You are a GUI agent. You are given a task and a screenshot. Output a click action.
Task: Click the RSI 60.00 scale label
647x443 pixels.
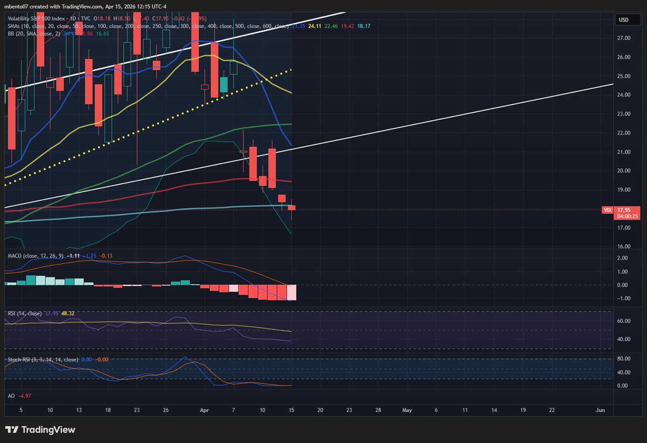pos(624,321)
